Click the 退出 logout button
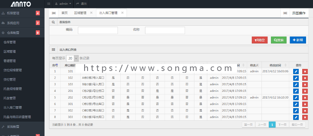 click(81, 4)
